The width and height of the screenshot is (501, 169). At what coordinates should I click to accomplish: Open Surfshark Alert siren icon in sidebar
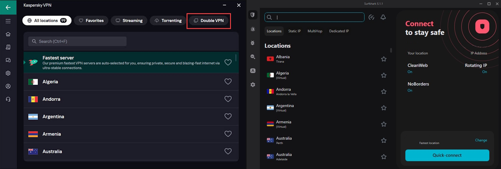(253, 29)
